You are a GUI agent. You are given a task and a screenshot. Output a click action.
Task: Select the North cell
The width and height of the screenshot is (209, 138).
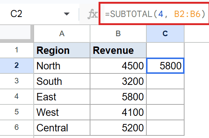click(x=62, y=66)
